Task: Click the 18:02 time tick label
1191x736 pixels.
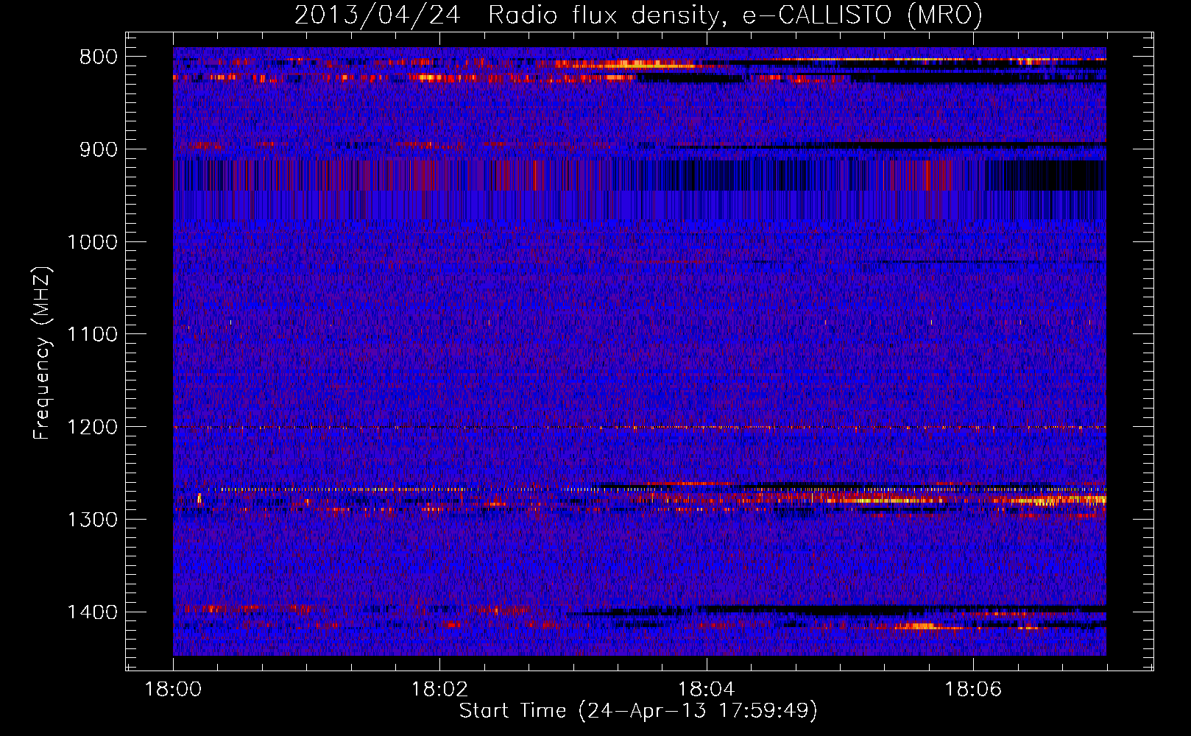Action: click(439, 690)
